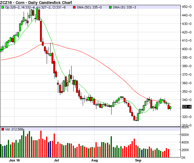
Task: Click the red Vol legend swatch
Action: [x=3, y=129]
